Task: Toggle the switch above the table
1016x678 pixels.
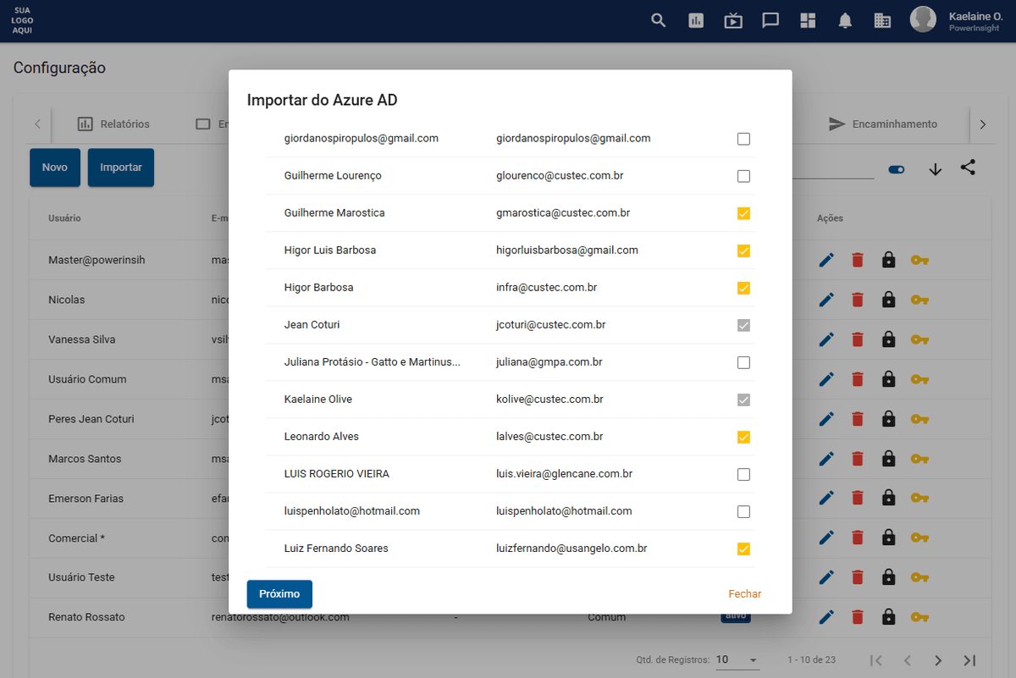Action: 896,169
